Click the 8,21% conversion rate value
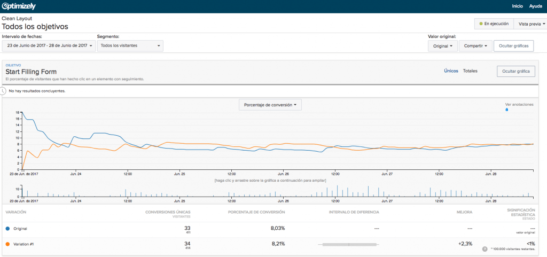547x257 pixels. 278,244
